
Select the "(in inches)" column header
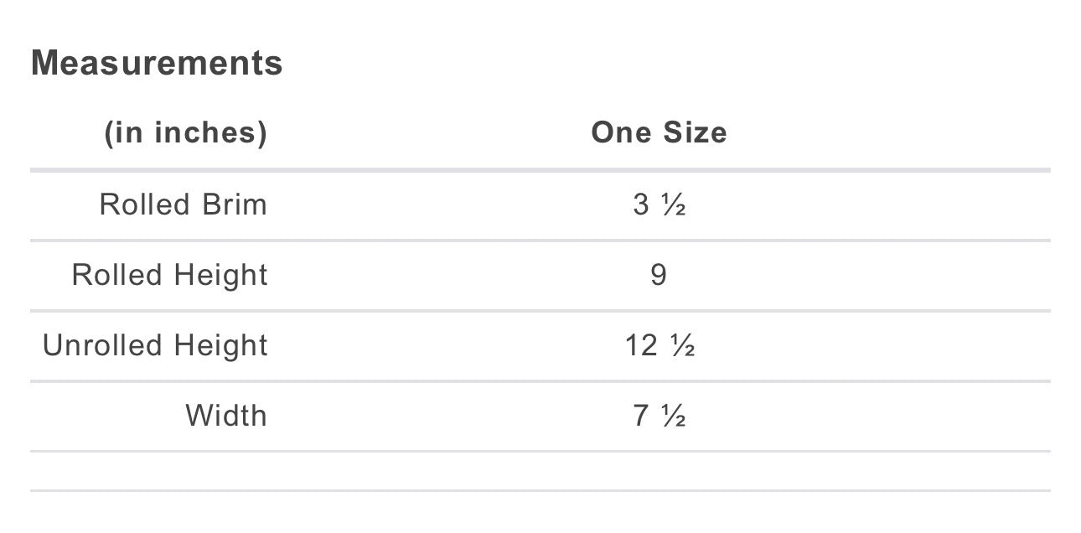pyautogui.click(x=185, y=133)
